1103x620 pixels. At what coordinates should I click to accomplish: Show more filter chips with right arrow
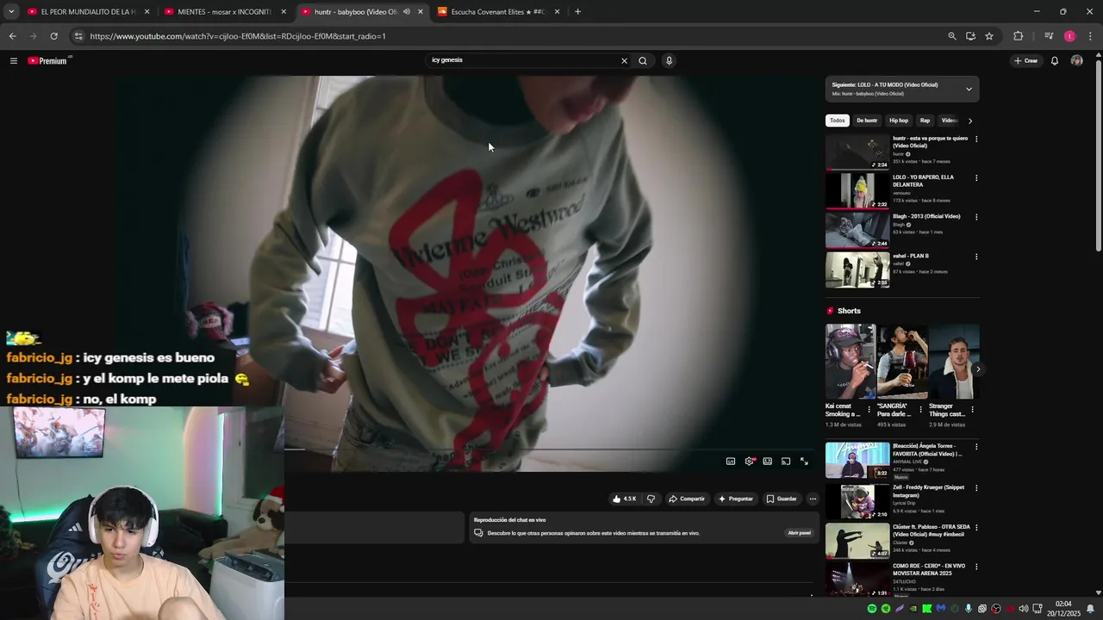click(970, 121)
